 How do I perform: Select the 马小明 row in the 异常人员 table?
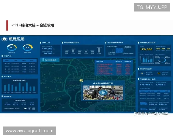(20, 72)
